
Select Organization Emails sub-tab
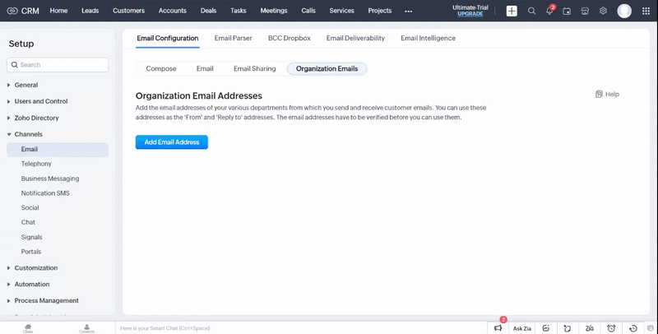tap(327, 68)
